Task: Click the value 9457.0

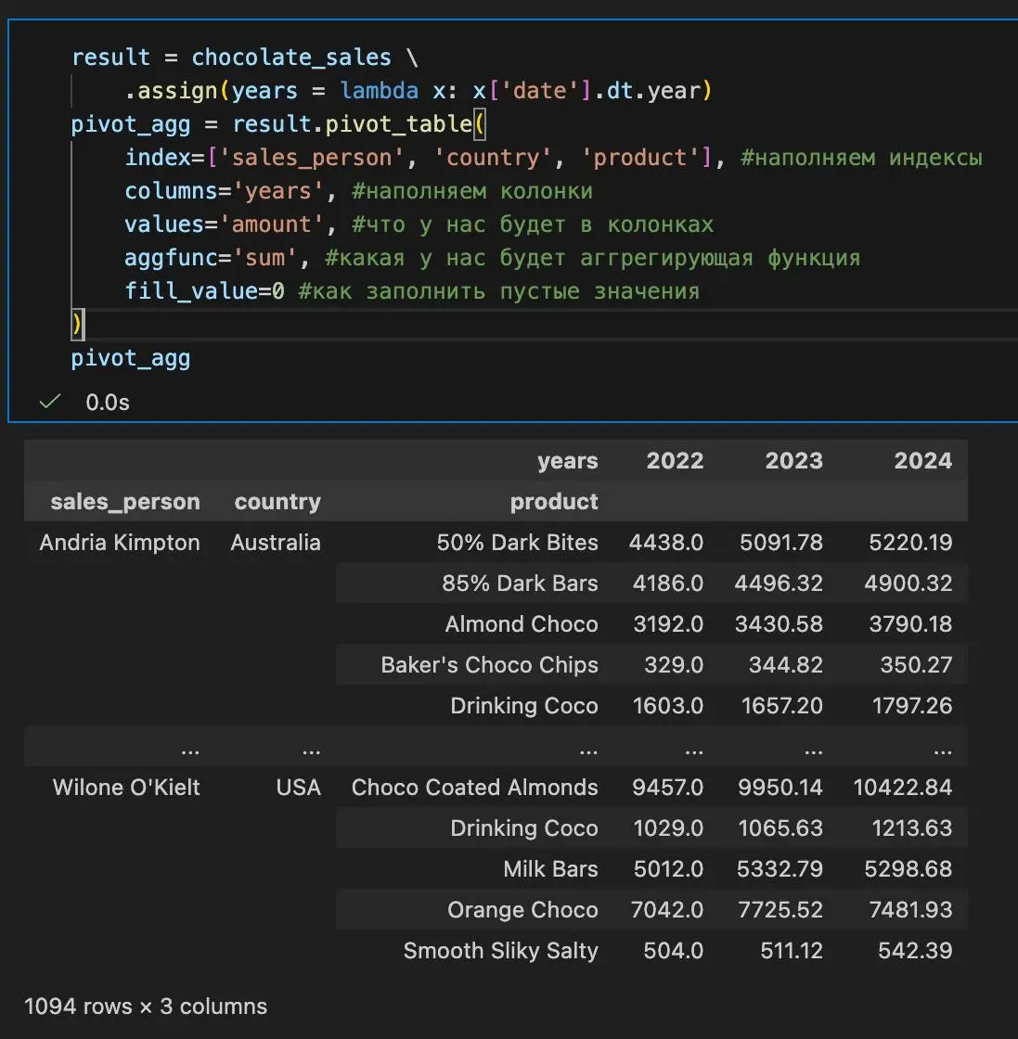Action: pyautogui.click(x=667, y=788)
